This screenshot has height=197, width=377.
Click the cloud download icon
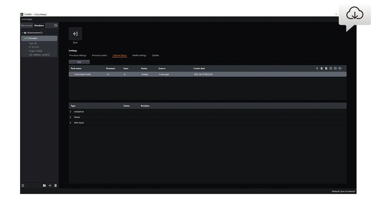pyautogui.click(x=355, y=13)
